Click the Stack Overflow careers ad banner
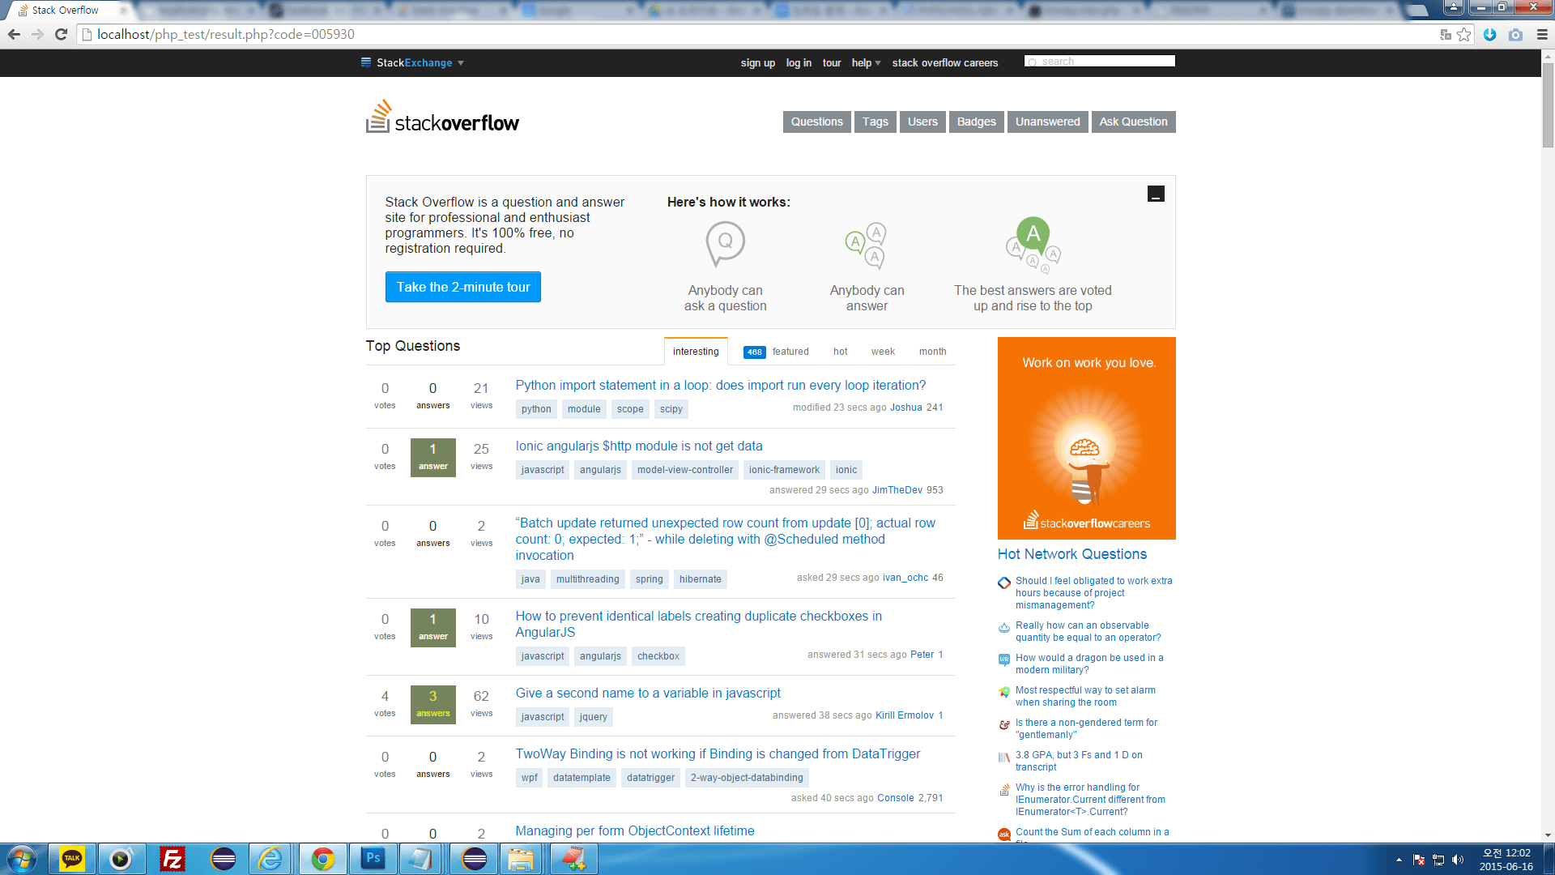This screenshot has height=875, width=1555. [x=1086, y=438]
